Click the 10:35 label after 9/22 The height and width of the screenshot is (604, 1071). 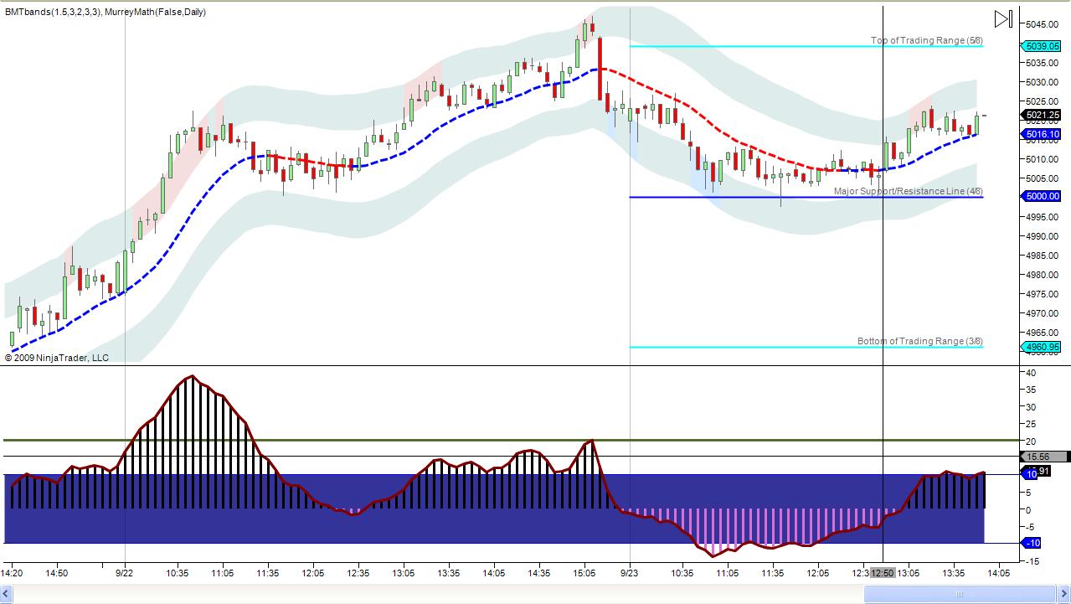[x=178, y=573]
